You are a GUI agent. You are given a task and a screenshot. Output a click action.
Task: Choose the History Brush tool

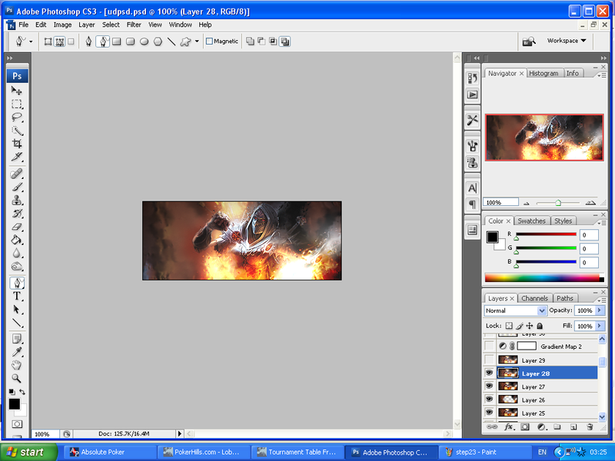pyautogui.click(x=16, y=214)
